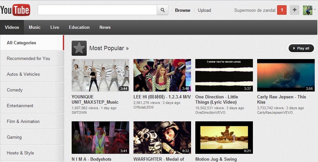Click WARFIGHTER - Medal of title
This screenshot has width=318, height=162.
(x=159, y=159)
